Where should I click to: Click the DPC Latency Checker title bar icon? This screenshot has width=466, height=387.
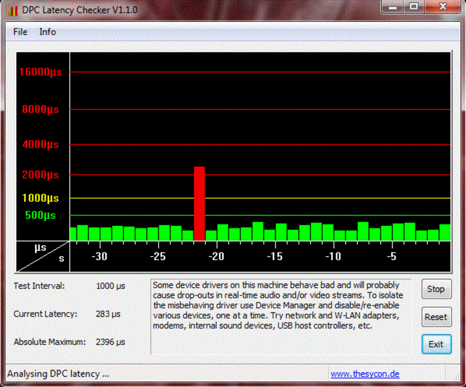coord(12,10)
